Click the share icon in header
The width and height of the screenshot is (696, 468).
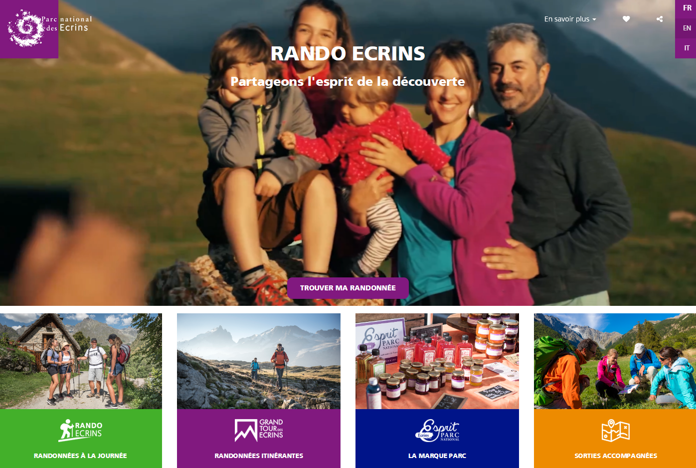pyautogui.click(x=660, y=19)
